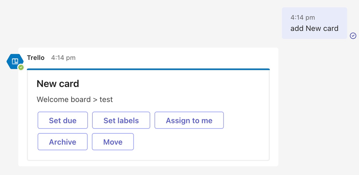Click the blue accent bar atop the card
The height and width of the screenshot is (175, 359).
(x=148, y=69)
